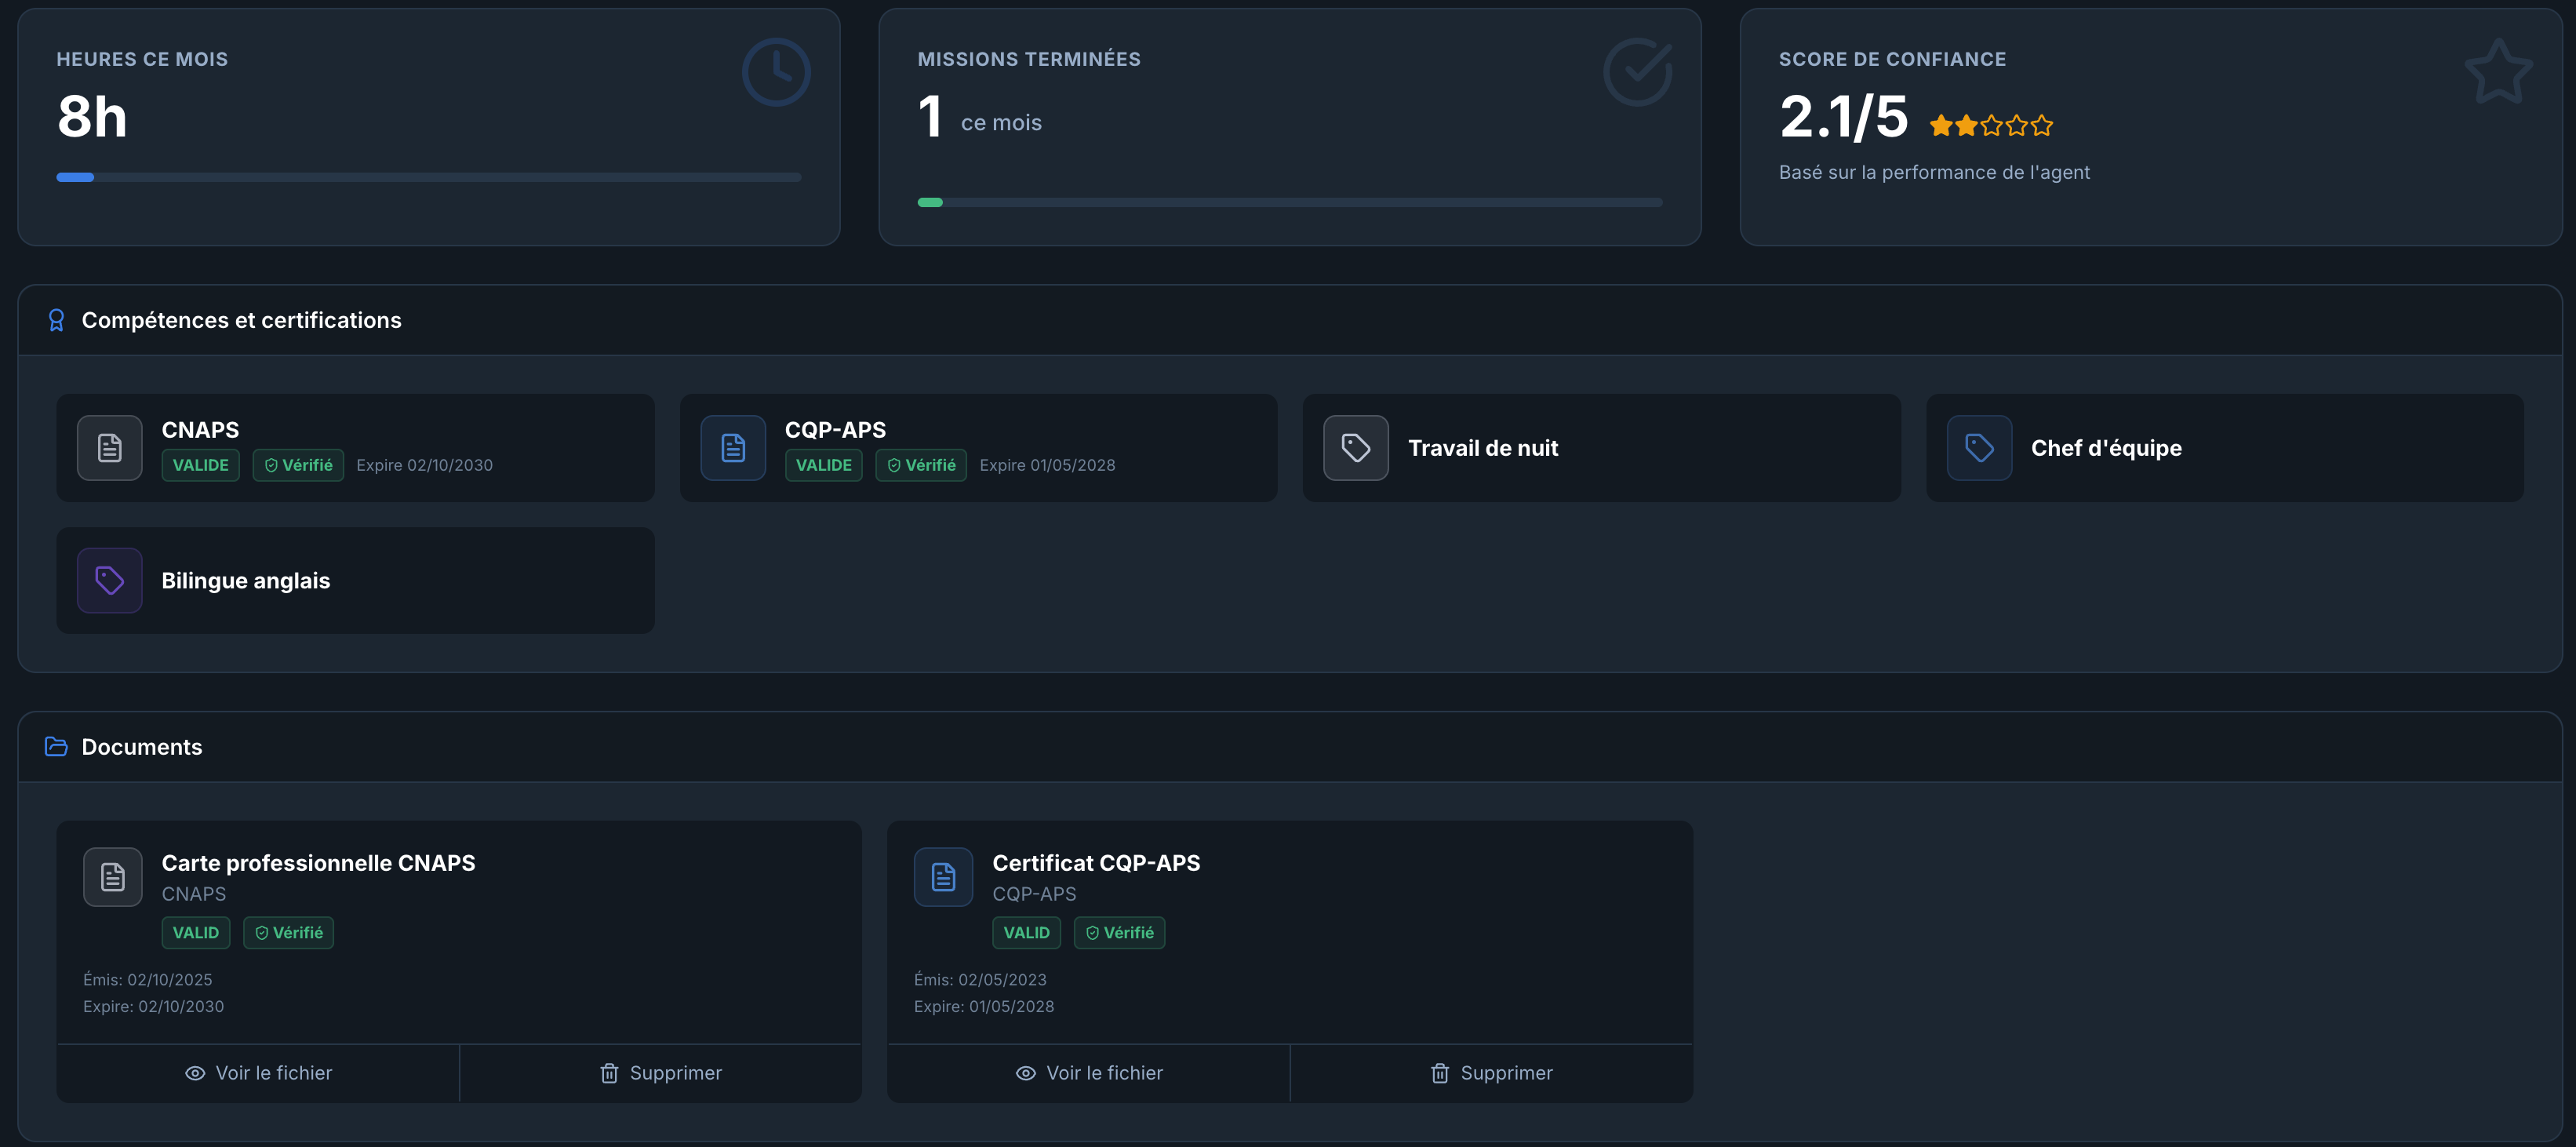Image resolution: width=2576 pixels, height=1147 pixels.
Task: Click the purple tag icon for Bilingue anglais
Action: [110, 580]
